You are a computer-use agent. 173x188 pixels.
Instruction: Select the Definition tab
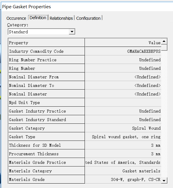(x=38, y=18)
